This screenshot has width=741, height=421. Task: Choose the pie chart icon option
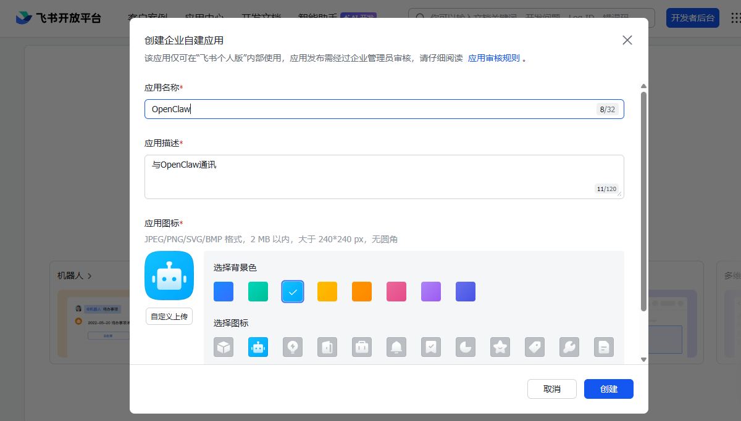[466, 347]
